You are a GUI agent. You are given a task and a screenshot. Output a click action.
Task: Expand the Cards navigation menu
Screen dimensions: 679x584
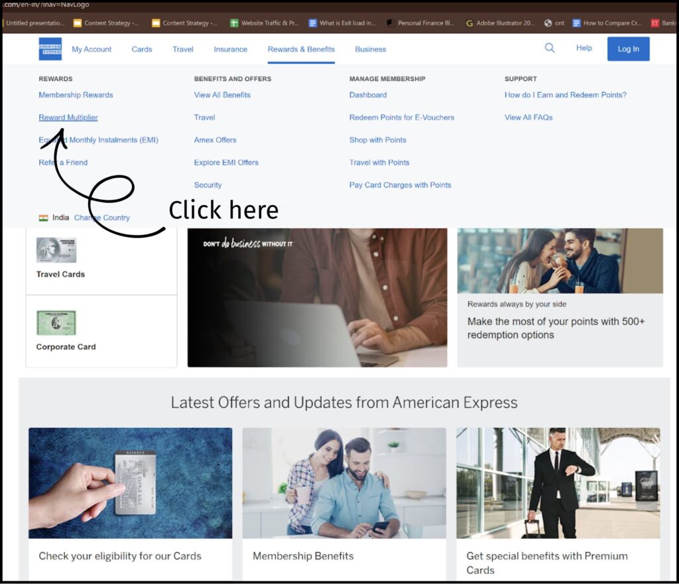142,49
